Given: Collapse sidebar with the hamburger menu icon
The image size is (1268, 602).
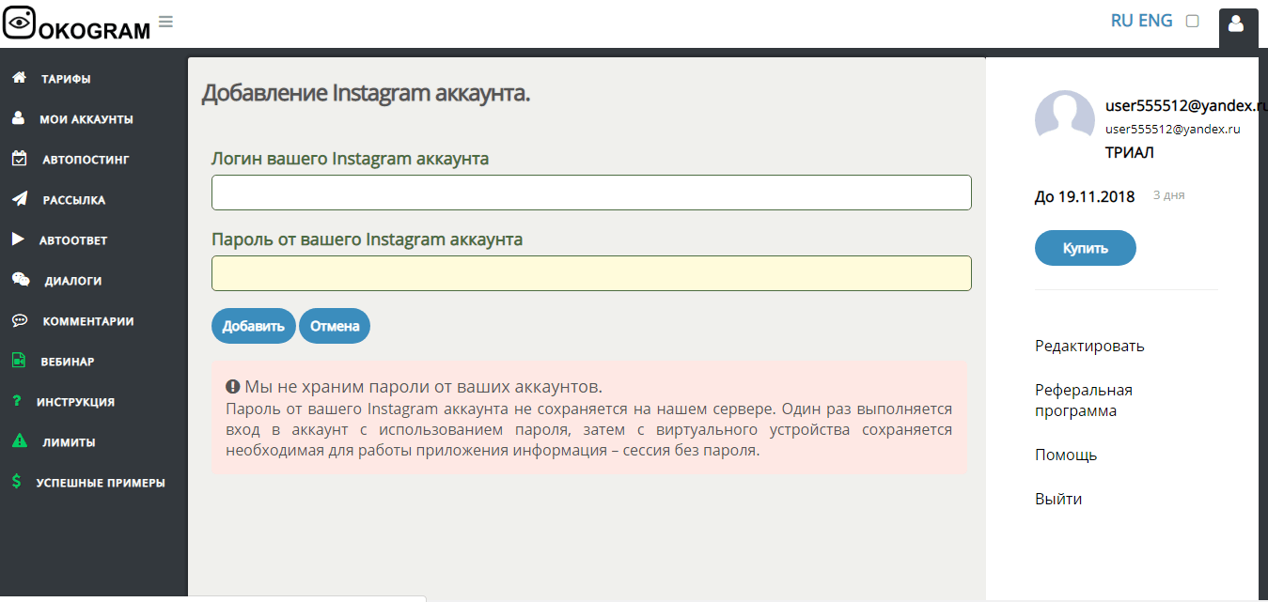Looking at the screenshot, I should (165, 22).
